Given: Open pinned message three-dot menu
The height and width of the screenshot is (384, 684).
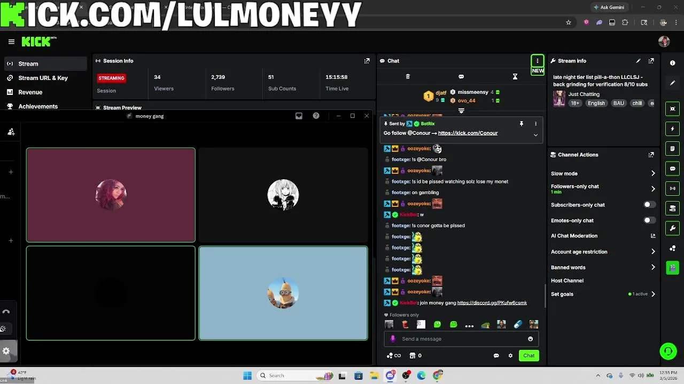Looking at the screenshot, I should (x=535, y=124).
